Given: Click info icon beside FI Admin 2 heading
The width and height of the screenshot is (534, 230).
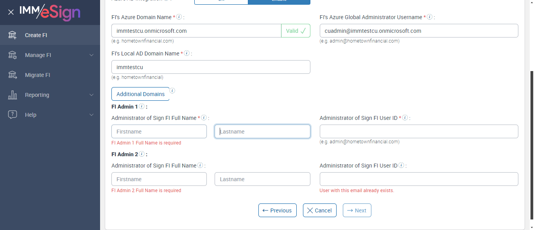Looking at the screenshot, I should click(x=142, y=154).
